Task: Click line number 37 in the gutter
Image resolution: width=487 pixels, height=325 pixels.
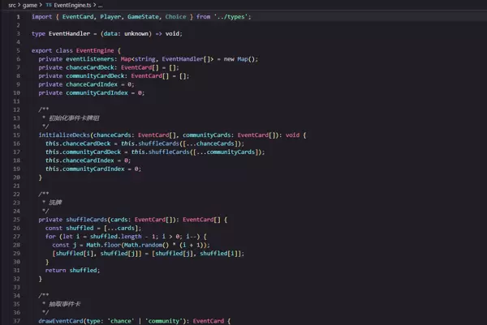Action: 17,320
